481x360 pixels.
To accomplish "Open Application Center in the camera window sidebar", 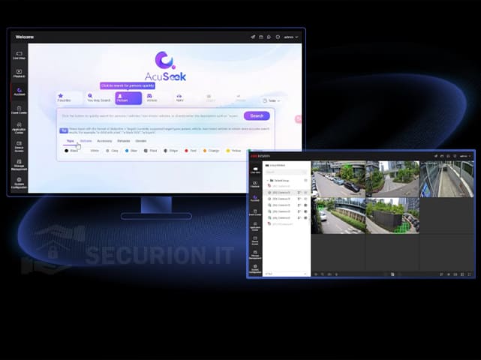I will tap(255, 226).
